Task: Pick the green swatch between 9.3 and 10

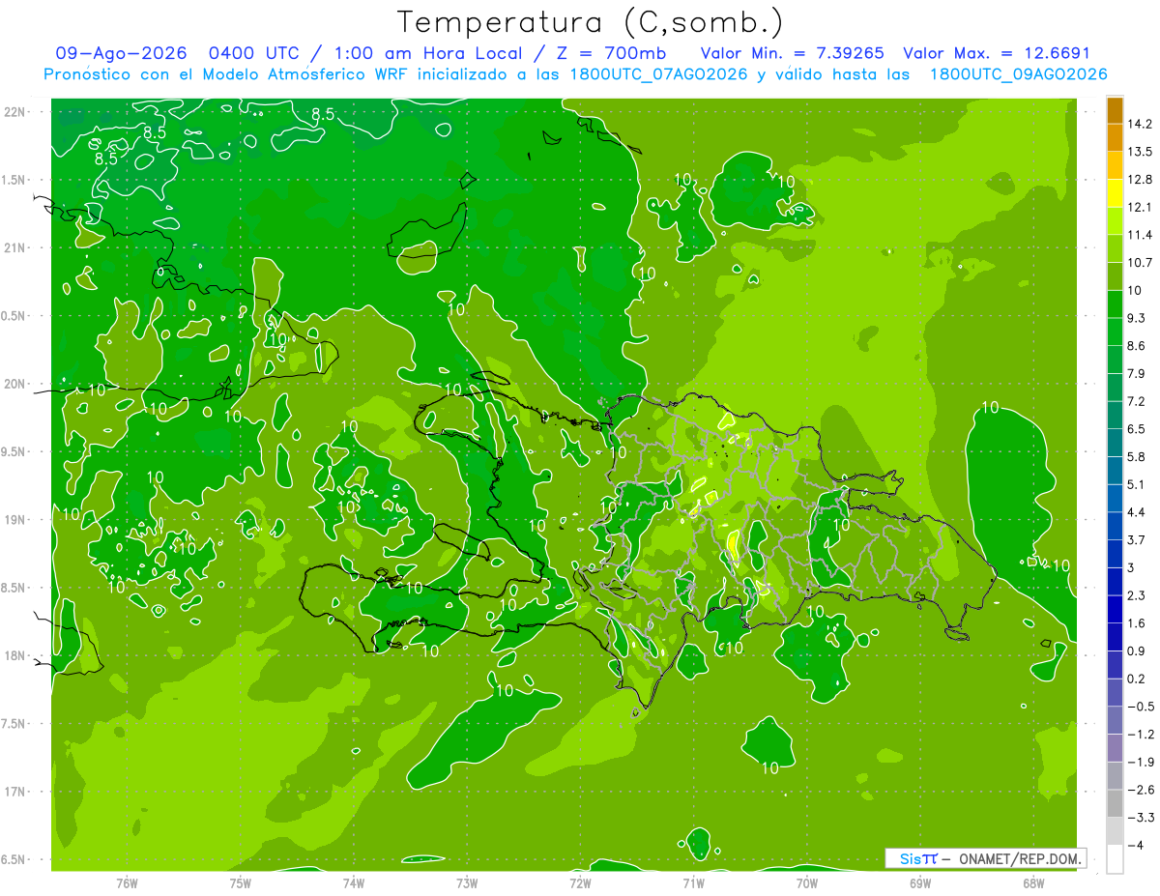Action: pyautogui.click(x=1115, y=303)
